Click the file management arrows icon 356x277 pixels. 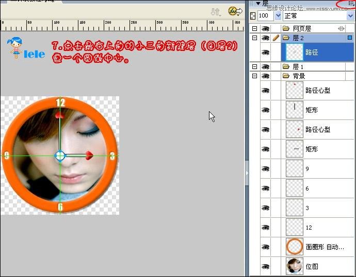click(x=216, y=11)
